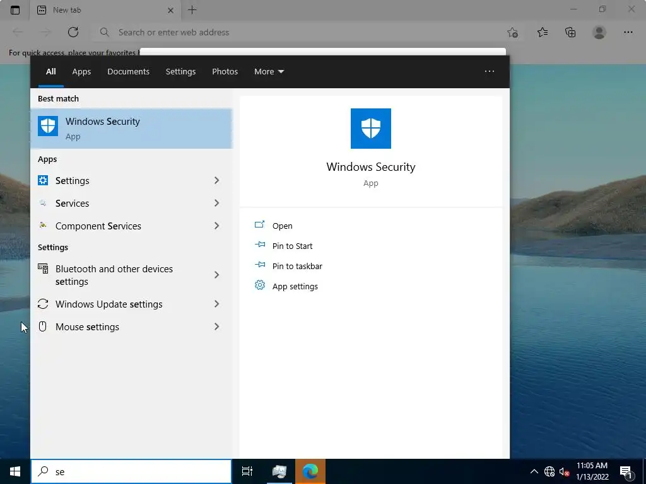
Task: Switch to the Documents search tab
Action: [x=128, y=72]
